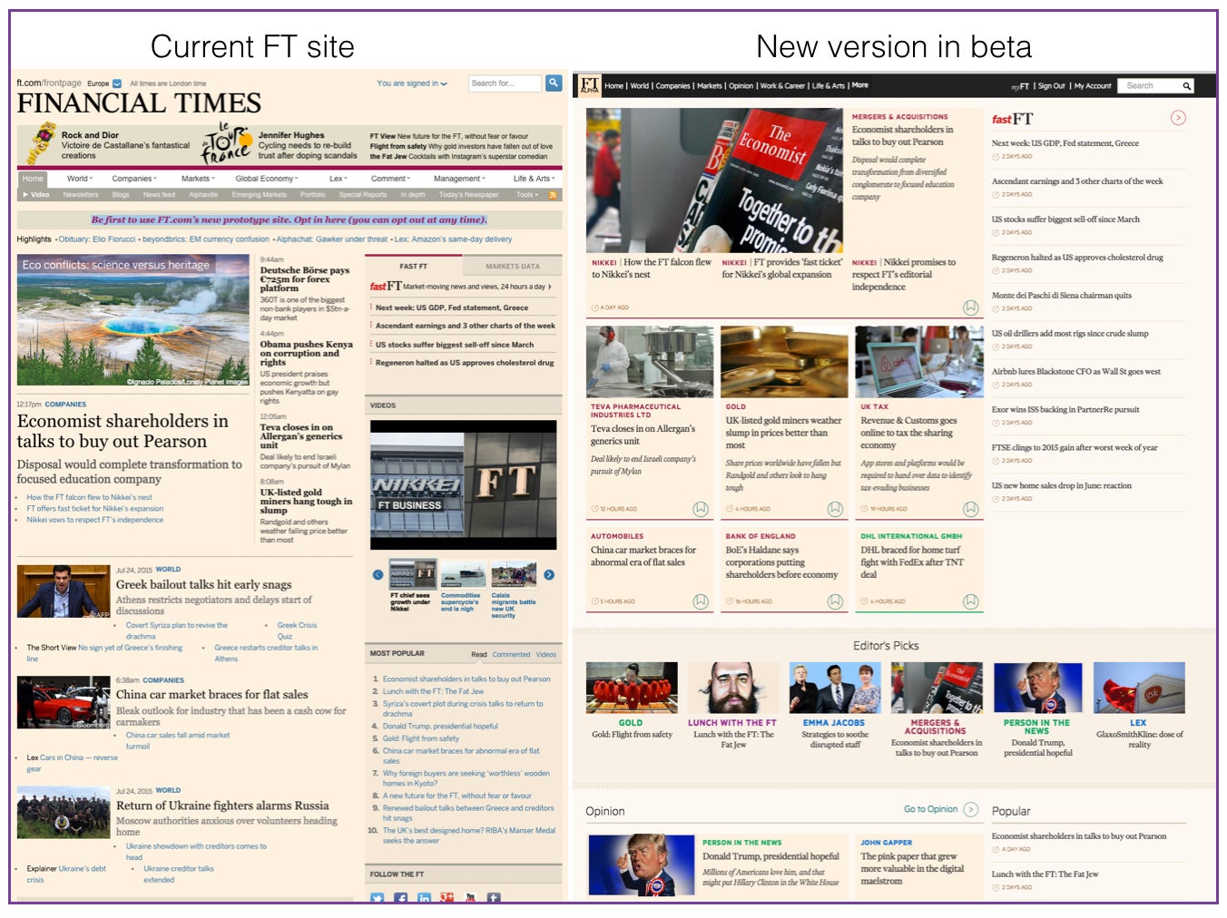Click Today's Newspaper in grey sub-navigation
The image size is (1227, 918).
[x=469, y=194]
